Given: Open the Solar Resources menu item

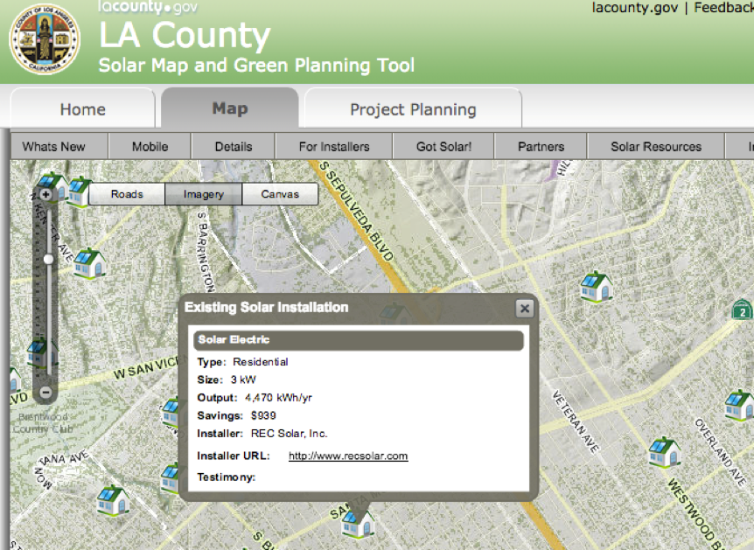Looking at the screenshot, I should [x=656, y=146].
